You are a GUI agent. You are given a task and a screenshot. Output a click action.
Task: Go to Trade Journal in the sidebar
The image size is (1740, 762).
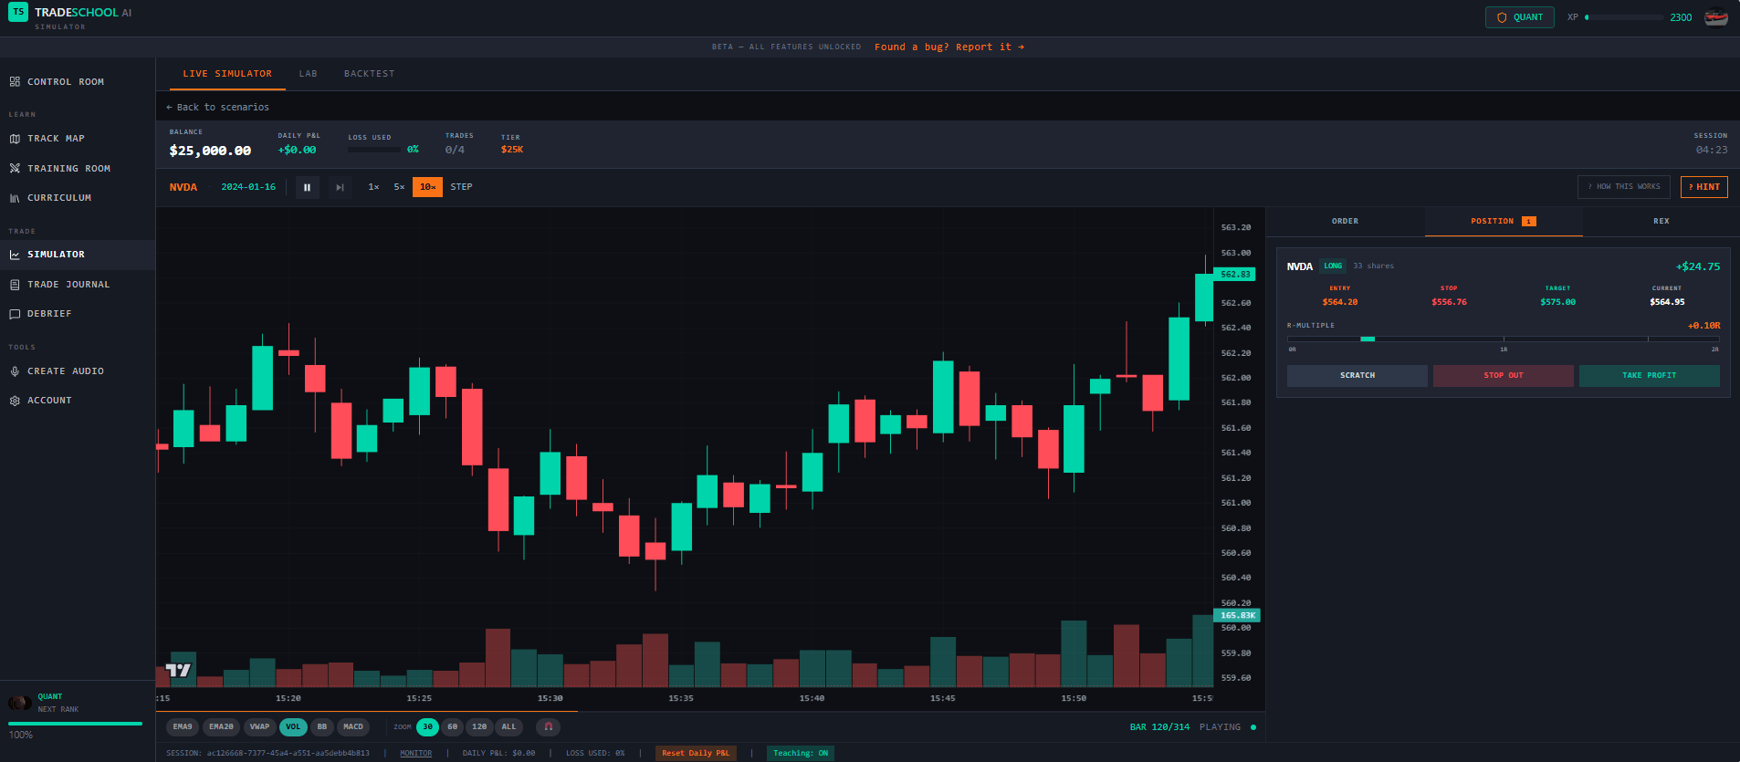(x=78, y=285)
